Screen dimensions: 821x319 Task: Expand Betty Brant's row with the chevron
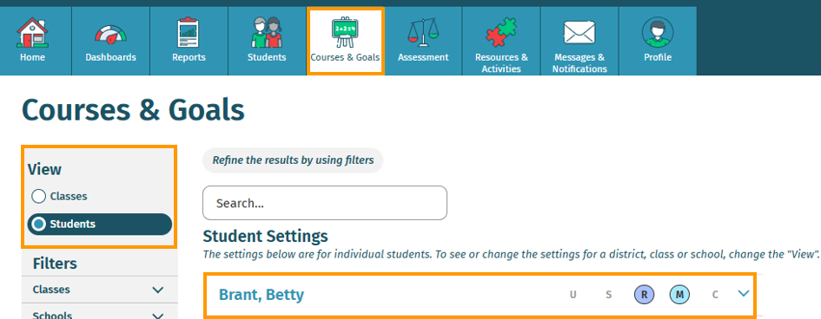tap(744, 293)
